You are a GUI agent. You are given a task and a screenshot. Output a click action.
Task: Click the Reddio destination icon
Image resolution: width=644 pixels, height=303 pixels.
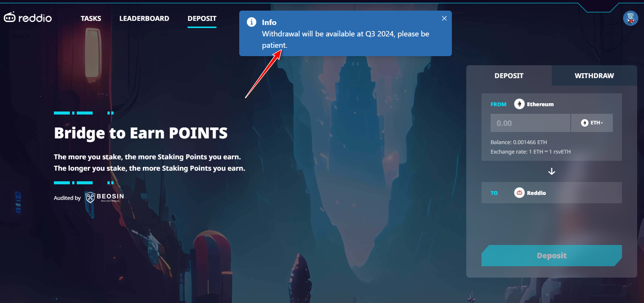[519, 193]
